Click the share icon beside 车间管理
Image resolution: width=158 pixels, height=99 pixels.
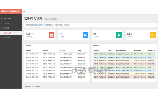tap(2, 28)
